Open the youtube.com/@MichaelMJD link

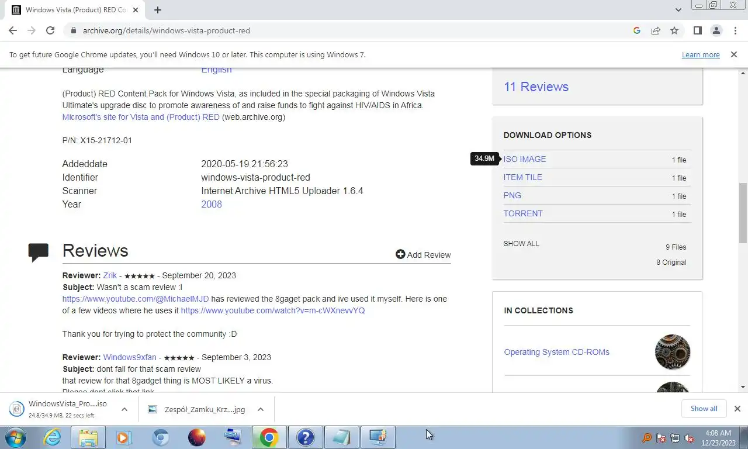[136, 299]
